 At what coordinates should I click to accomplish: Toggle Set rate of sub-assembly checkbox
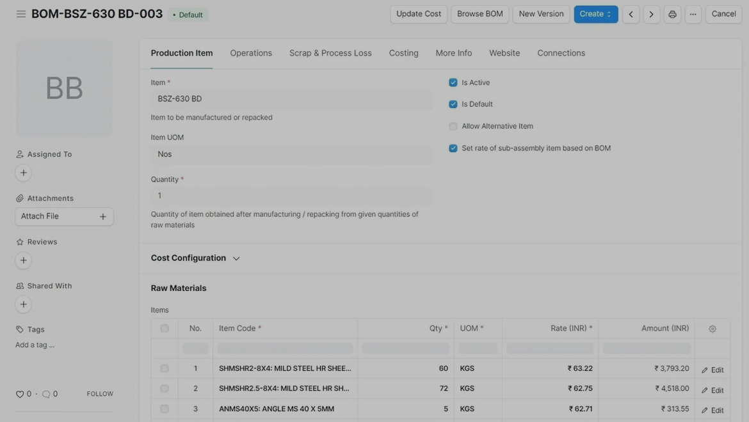coord(453,148)
